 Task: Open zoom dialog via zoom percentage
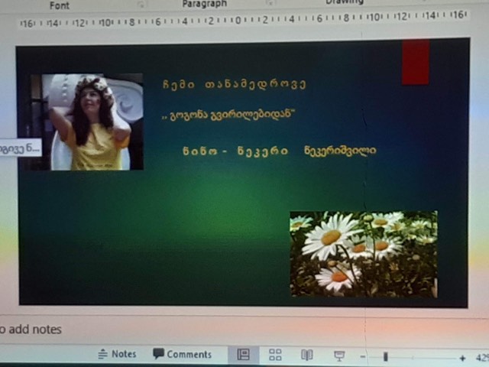pyautogui.click(x=481, y=358)
